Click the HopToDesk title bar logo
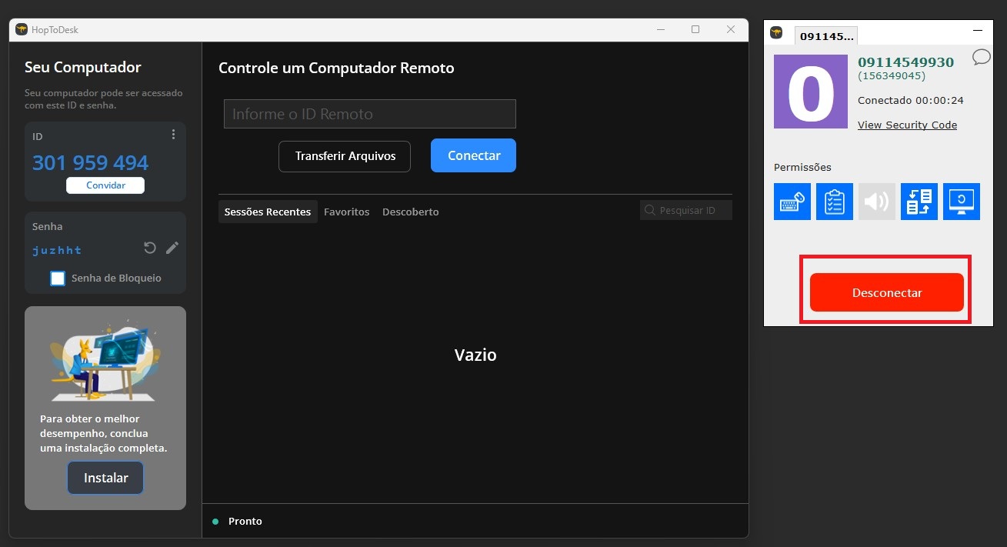This screenshot has width=1007, height=547. point(22,30)
